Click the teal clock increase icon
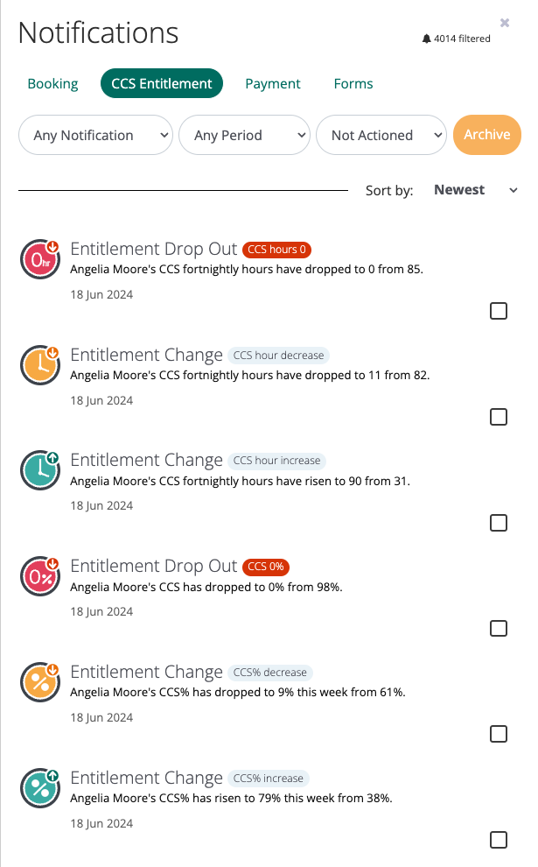The image size is (538, 867). tap(39, 470)
